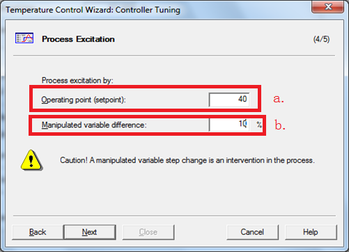Go to the previous step with Back
This screenshot has height=252, width=349.
pyautogui.click(x=38, y=232)
